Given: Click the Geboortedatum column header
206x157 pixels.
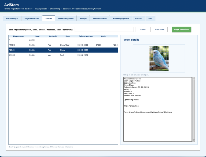Looking at the screenshot, I should 86,36.
